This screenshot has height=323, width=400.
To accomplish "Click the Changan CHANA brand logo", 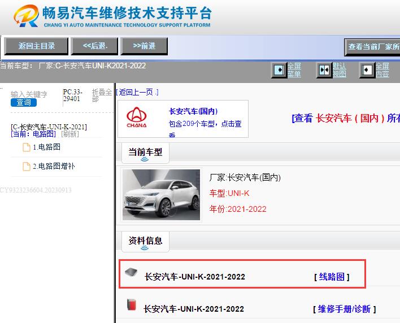I will [x=137, y=117].
